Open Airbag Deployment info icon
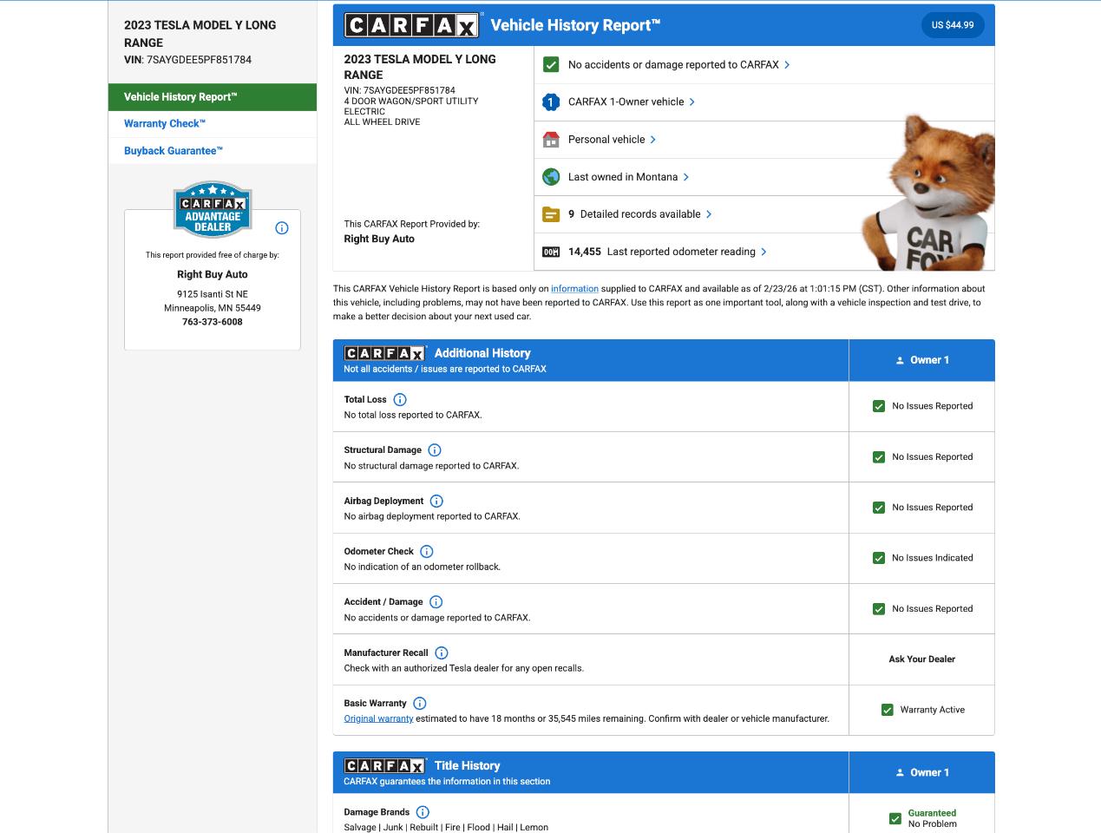Viewport: 1101px width, 833px height. (x=436, y=501)
